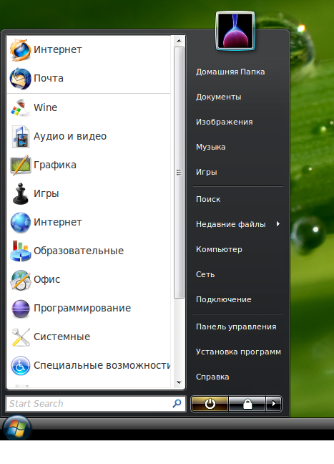This screenshot has width=334, height=464.
Task: Select the Системные label
Action: (62, 337)
